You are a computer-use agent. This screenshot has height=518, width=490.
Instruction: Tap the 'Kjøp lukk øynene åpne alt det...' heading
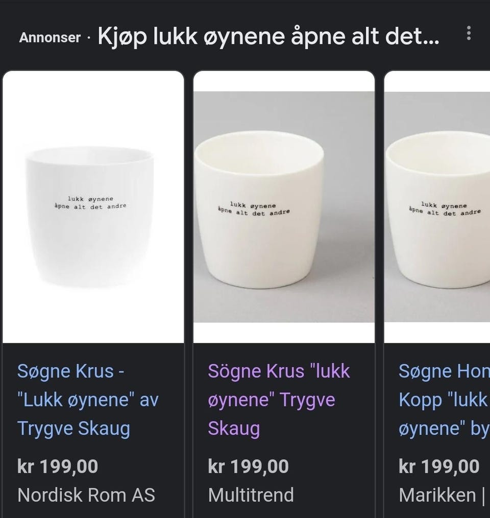268,36
